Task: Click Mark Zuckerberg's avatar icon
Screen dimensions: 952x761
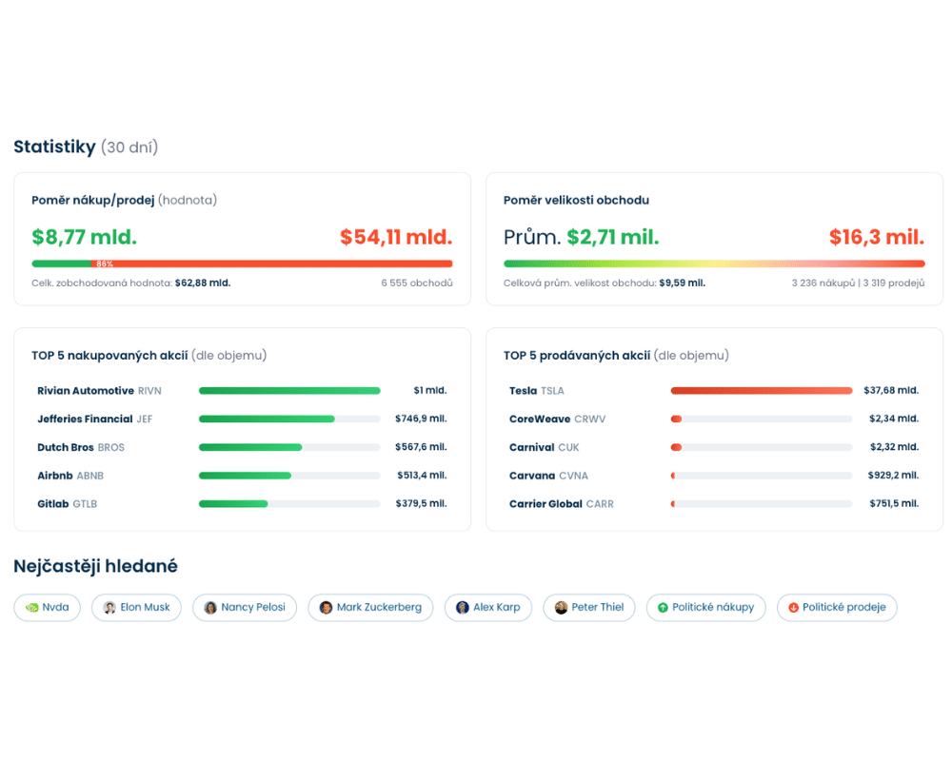Action: click(326, 608)
